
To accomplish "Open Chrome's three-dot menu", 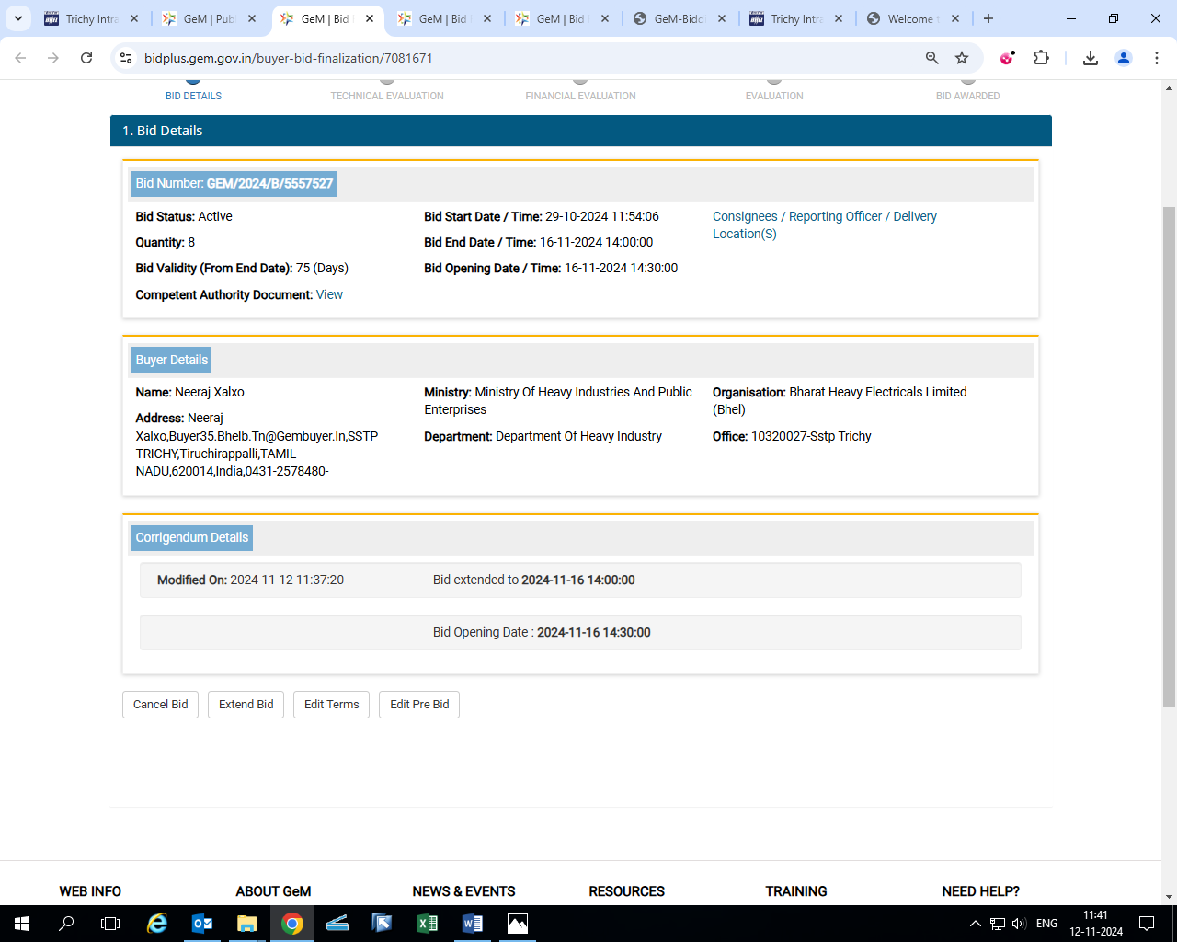I will (1157, 58).
